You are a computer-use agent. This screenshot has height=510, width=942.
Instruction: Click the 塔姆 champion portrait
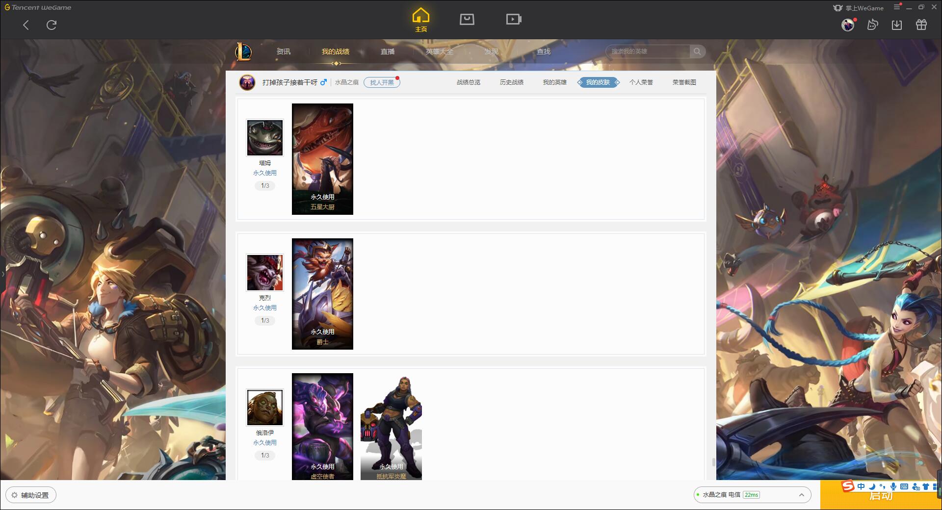click(x=265, y=138)
